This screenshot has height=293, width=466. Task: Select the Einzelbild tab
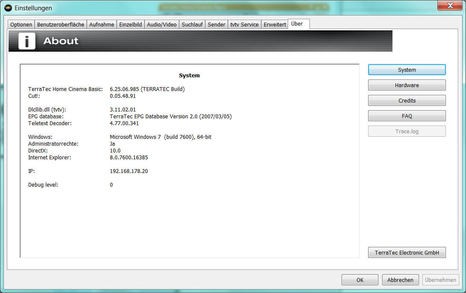[130, 24]
